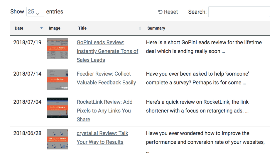The width and height of the screenshot is (277, 155).
Task: Sort table by Title column header
Action: pyautogui.click(x=82, y=28)
